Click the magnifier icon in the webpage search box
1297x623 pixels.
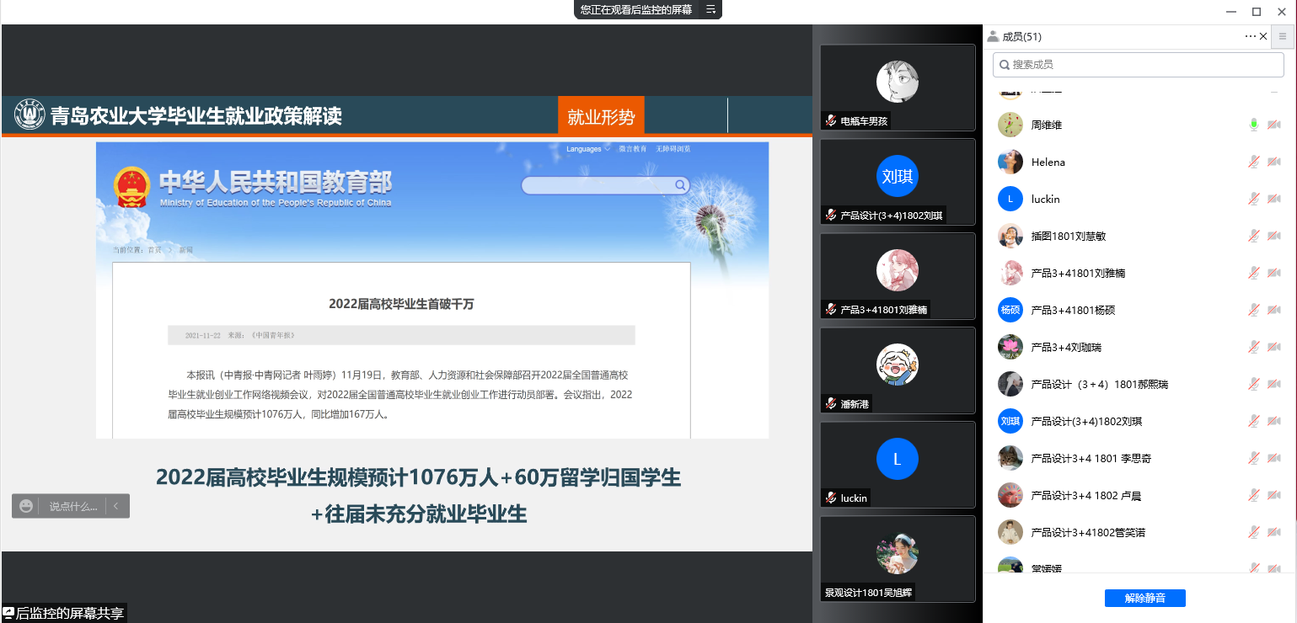pos(679,185)
